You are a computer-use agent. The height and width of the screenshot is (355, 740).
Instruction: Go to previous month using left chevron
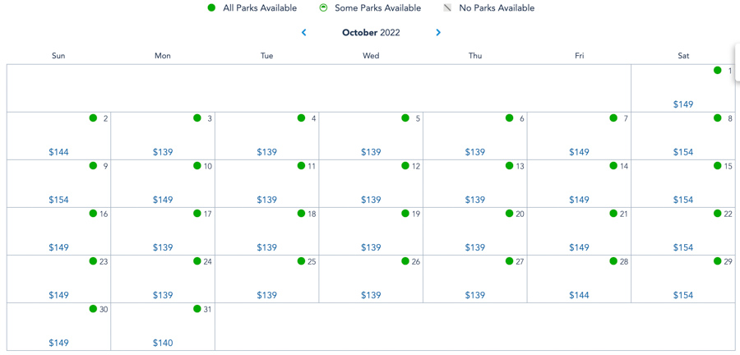[304, 33]
